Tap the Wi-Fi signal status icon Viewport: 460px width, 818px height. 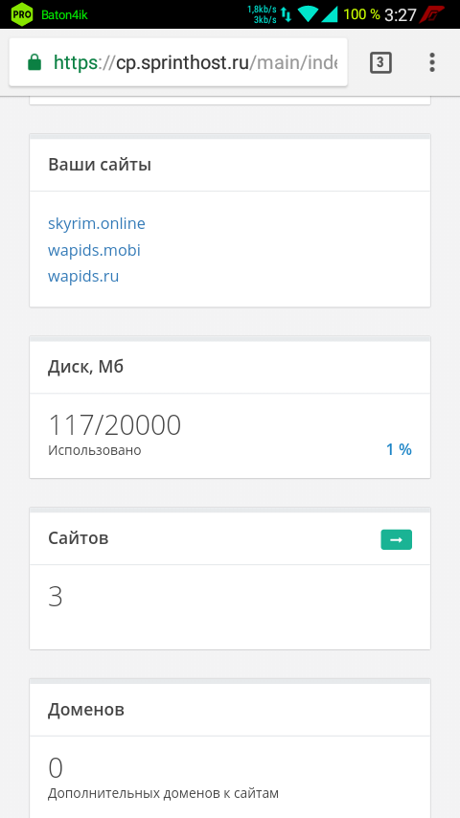(x=308, y=14)
